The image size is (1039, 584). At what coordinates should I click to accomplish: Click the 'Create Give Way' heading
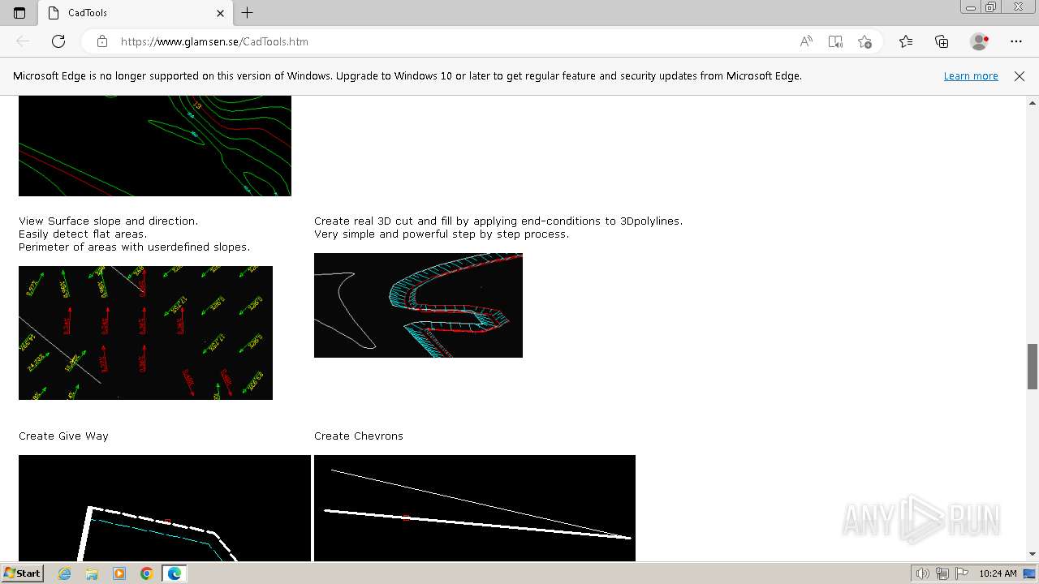63,436
